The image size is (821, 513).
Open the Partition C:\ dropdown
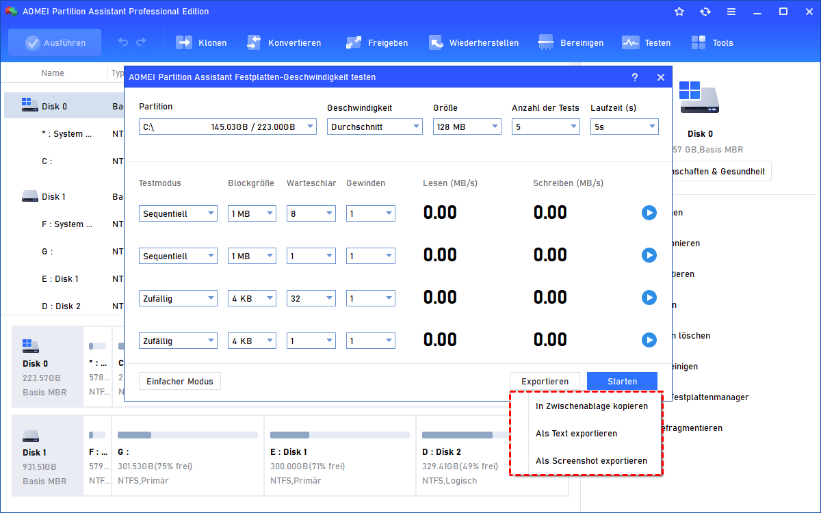coord(228,127)
